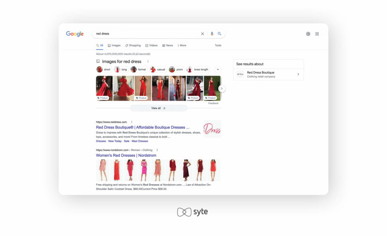Open three-dot menu next to reddress.com URL
Image resolution: width=387 pixels, height=236 pixels.
132,122
